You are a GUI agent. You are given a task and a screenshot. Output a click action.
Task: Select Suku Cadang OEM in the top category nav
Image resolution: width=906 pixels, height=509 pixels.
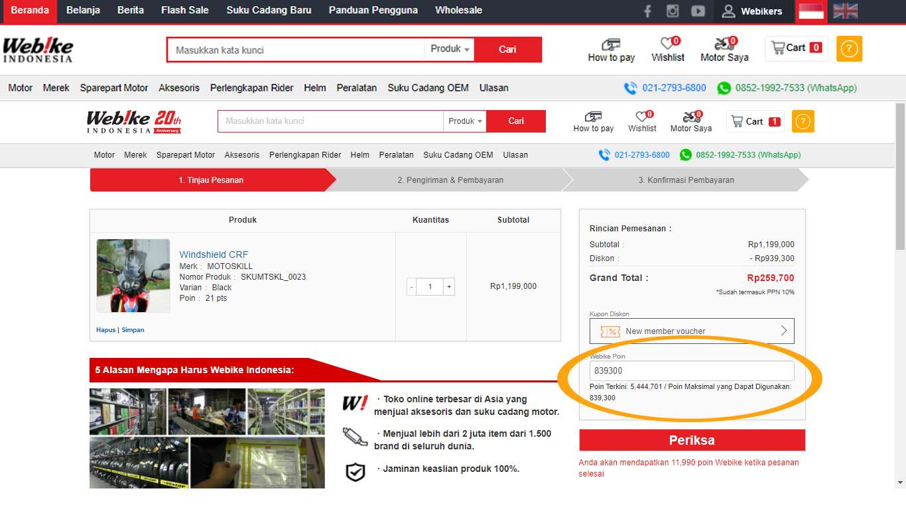coord(428,88)
